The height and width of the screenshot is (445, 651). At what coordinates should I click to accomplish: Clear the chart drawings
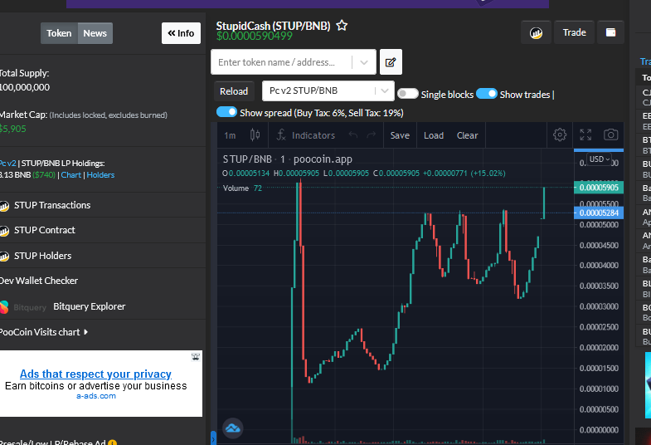467,135
